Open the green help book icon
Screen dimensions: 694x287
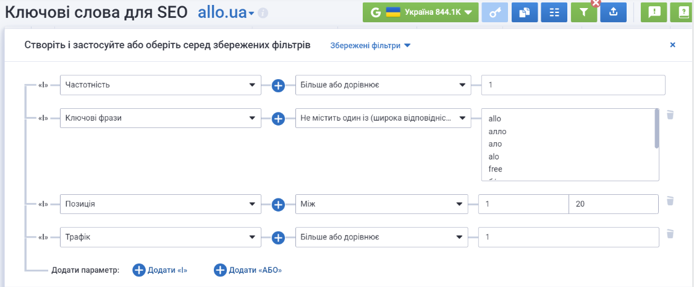pos(683,12)
